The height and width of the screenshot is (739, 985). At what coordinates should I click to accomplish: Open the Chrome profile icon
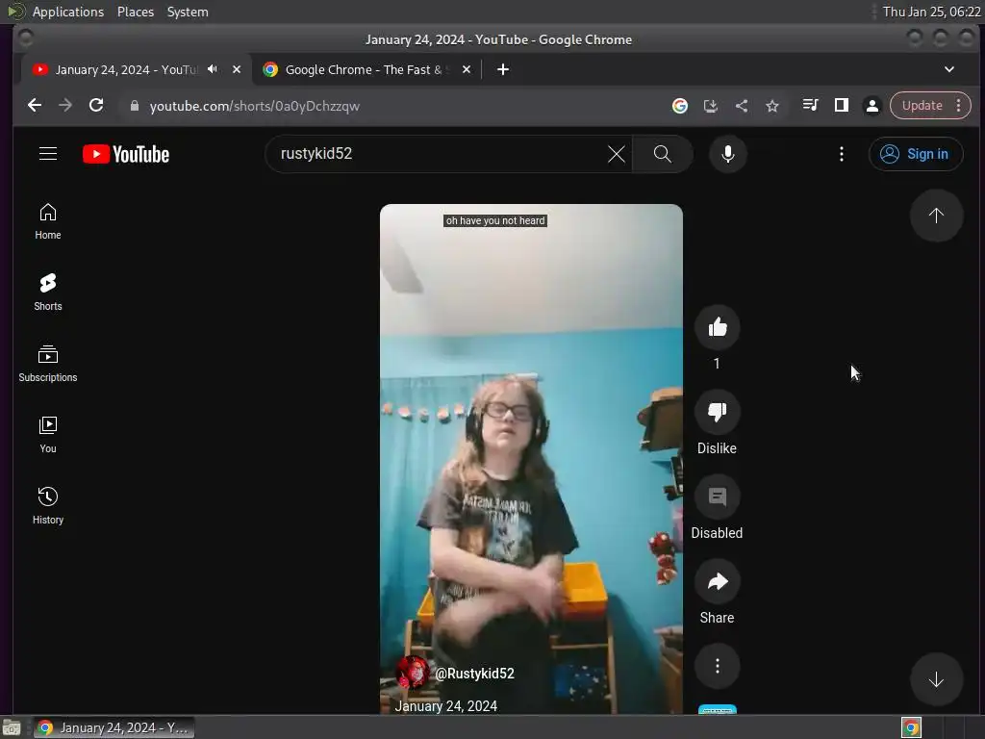(871, 106)
